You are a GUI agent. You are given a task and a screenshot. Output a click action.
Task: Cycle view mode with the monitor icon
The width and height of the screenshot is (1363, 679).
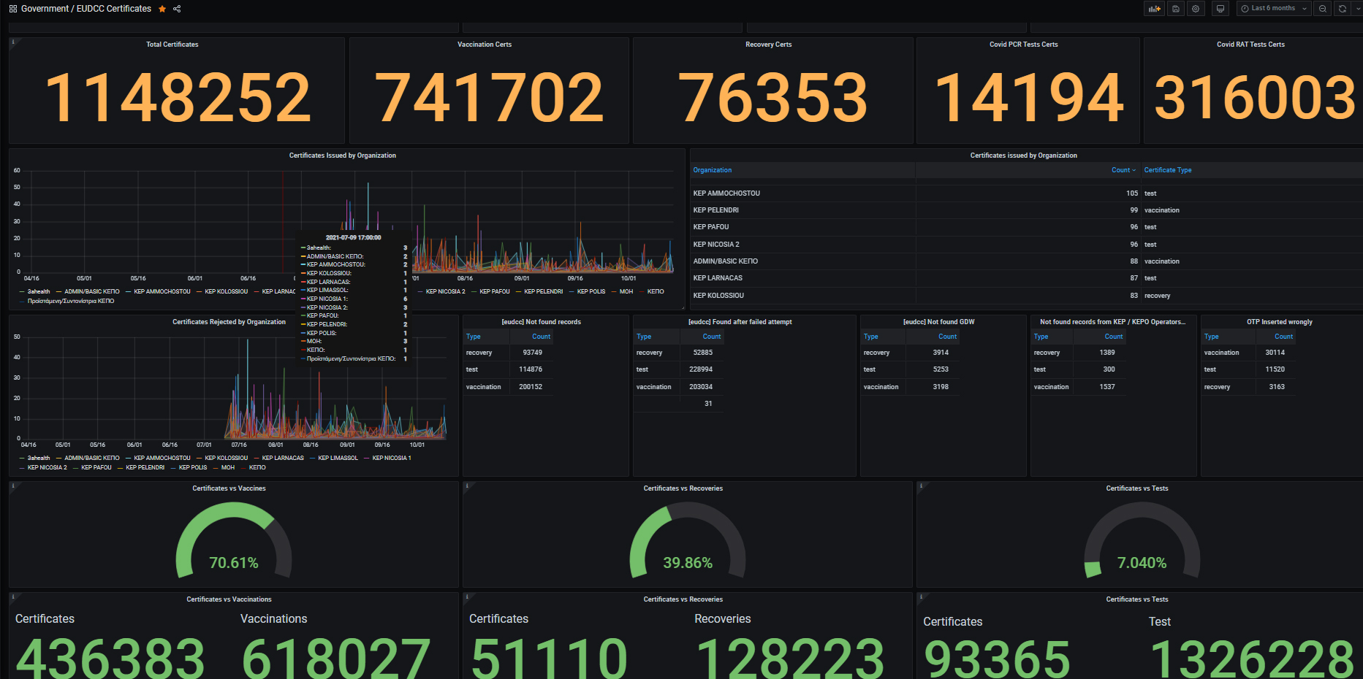coord(1220,9)
